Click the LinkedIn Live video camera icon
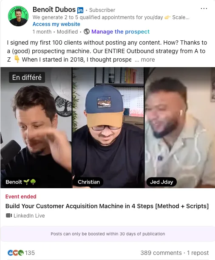The width and height of the screenshot is (215, 260). [9, 215]
